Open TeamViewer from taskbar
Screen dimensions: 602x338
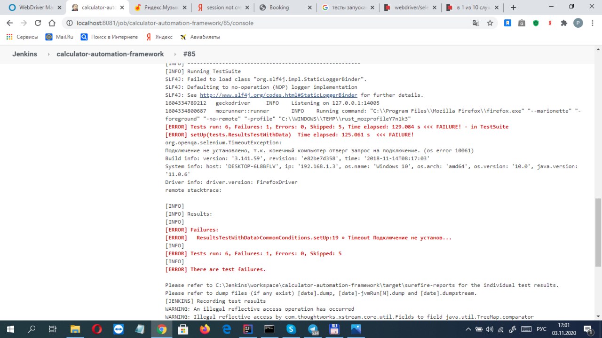point(118,329)
